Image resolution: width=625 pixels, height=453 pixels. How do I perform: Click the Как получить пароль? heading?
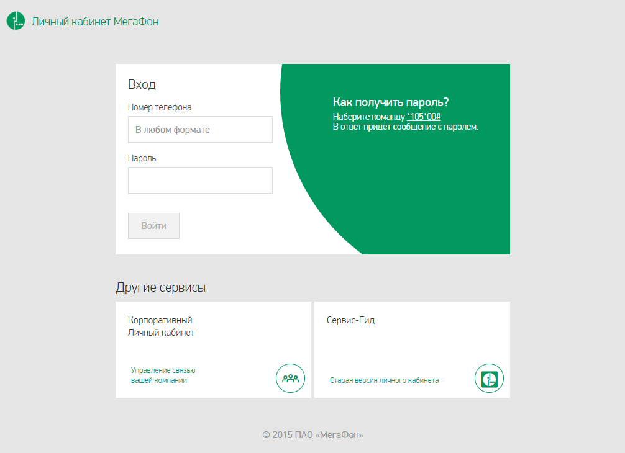[x=391, y=102]
